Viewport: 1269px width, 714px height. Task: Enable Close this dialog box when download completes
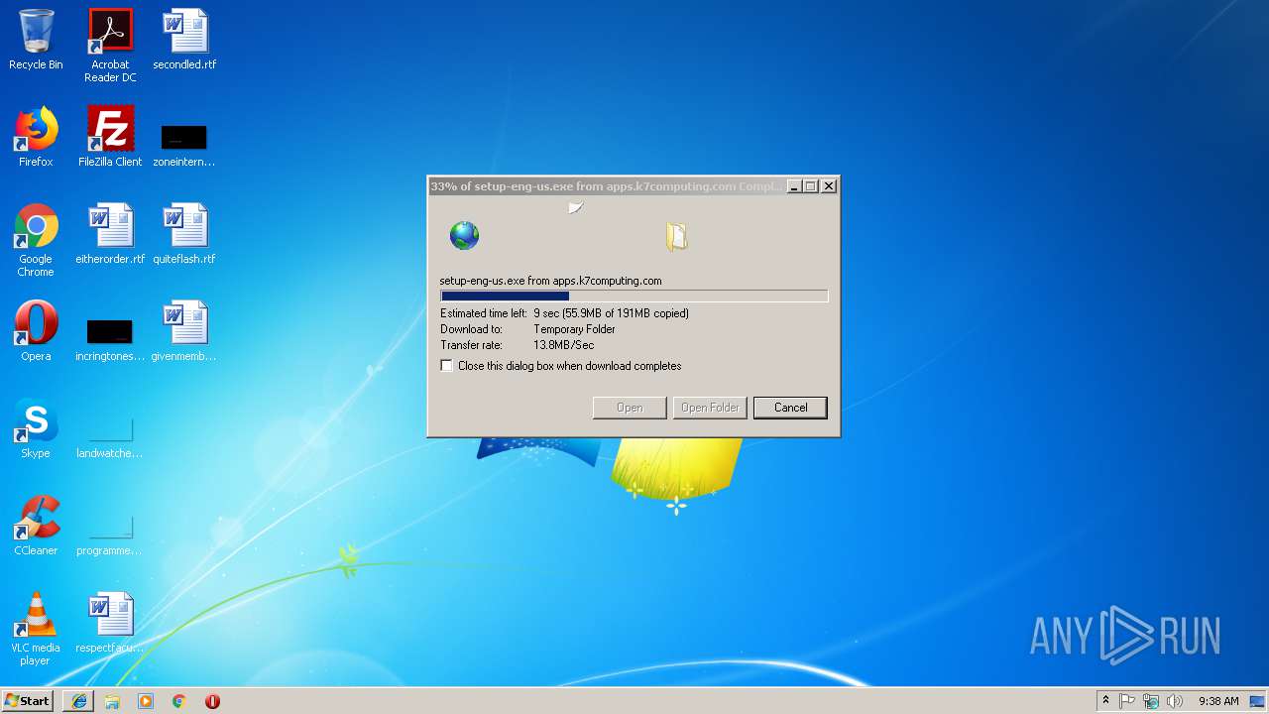point(447,366)
